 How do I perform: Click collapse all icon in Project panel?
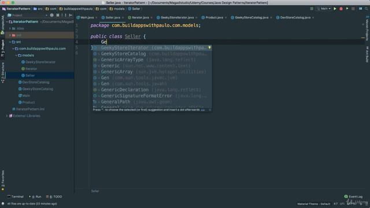pyautogui.click(x=58, y=15)
